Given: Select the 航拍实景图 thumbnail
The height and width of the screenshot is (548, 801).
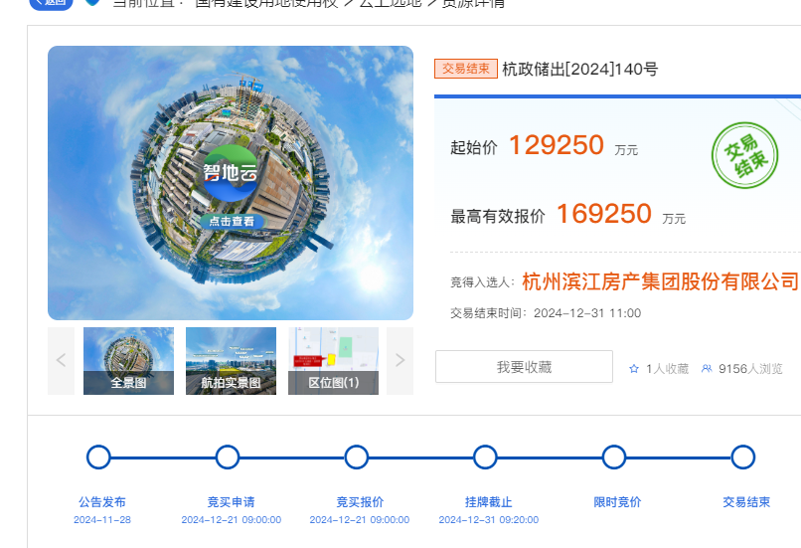Looking at the screenshot, I should [x=231, y=361].
